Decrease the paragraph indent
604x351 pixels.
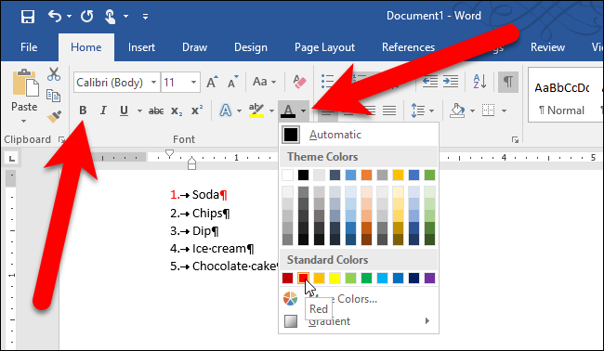pyautogui.click(x=430, y=81)
